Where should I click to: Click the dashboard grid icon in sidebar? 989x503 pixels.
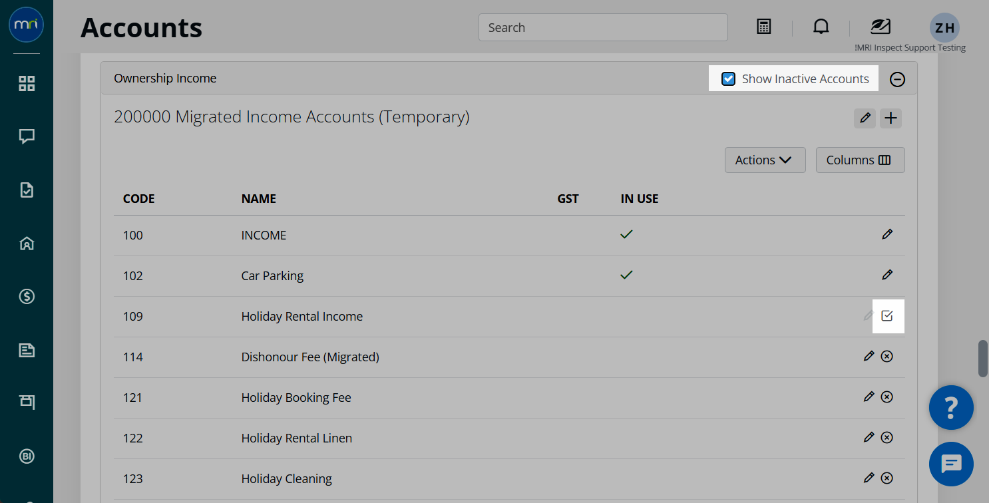click(27, 84)
